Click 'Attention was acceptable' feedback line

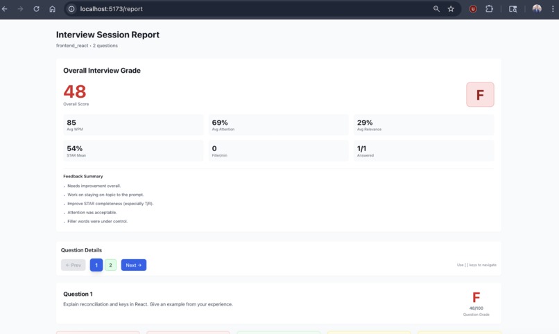(x=92, y=213)
